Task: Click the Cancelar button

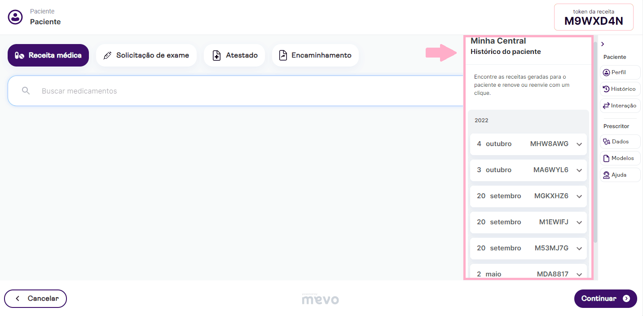Action: click(x=35, y=298)
